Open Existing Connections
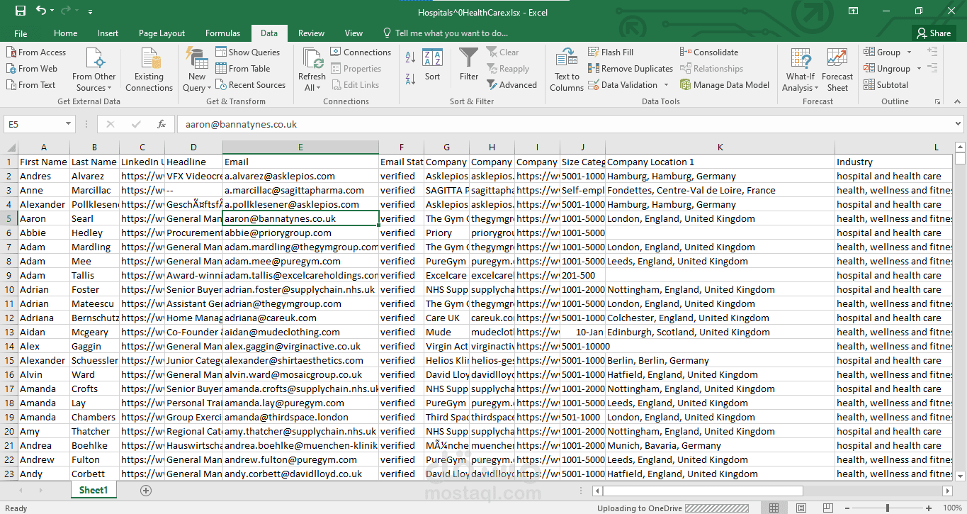967x514 pixels. tap(149, 70)
